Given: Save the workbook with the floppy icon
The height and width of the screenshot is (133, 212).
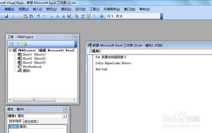Looking at the screenshot, I should point(6,16).
